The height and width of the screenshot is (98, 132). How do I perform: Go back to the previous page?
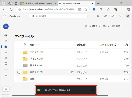[4, 9]
